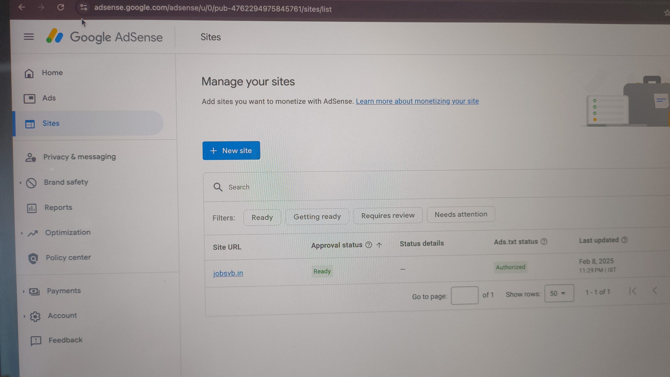Open Privacy & messaging in sidebar
The image size is (670, 377).
tap(79, 157)
